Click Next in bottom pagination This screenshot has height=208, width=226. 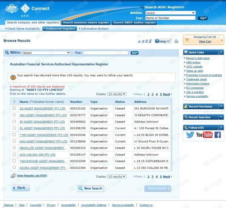(x=166, y=177)
